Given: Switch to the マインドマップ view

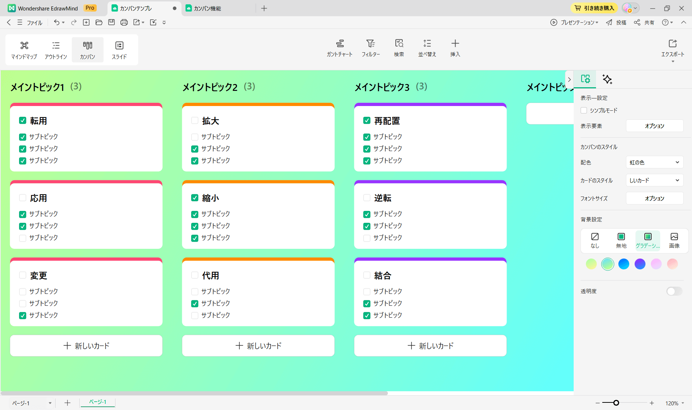Looking at the screenshot, I should point(24,49).
